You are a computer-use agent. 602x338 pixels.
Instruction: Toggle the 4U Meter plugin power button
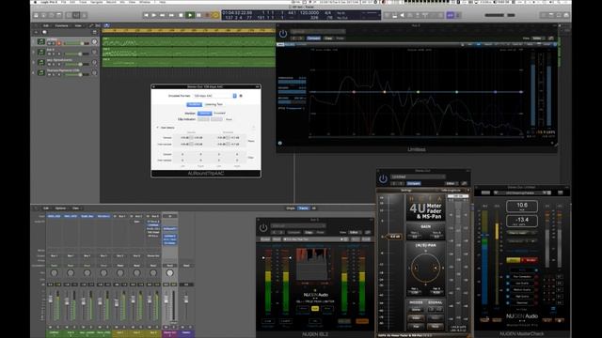point(383,179)
